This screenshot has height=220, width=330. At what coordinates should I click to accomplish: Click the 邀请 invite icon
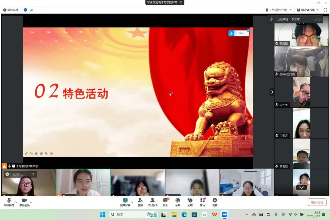(140, 202)
